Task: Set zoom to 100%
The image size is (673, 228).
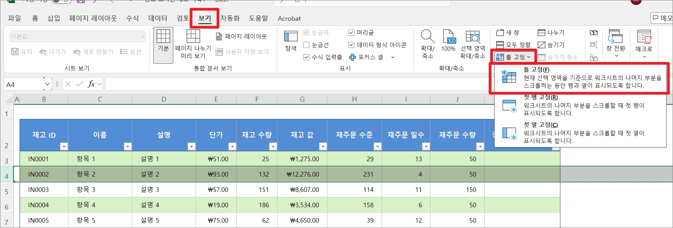Action: [448, 41]
